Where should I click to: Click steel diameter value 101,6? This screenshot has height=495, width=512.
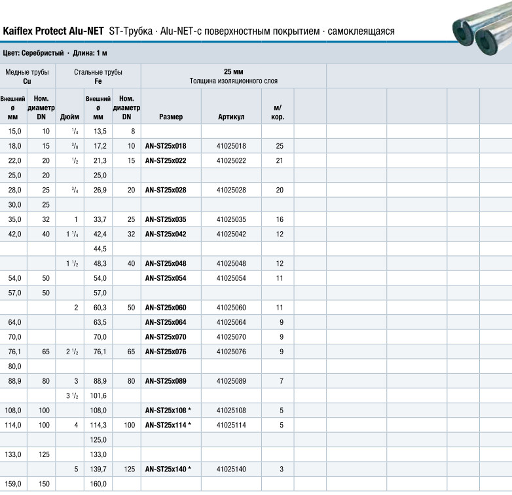point(98,395)
